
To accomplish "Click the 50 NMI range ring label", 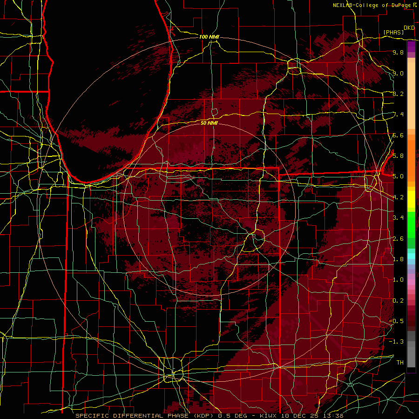I will point(209,123).
